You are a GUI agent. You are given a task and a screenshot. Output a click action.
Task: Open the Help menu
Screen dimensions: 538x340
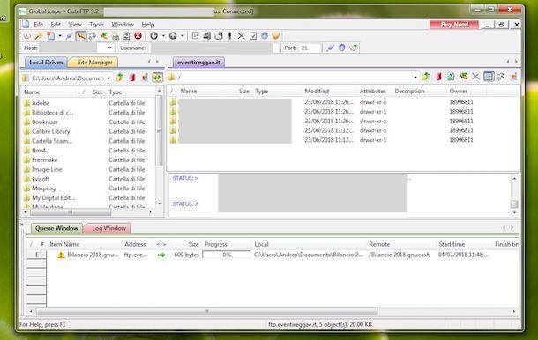(148, 25)
